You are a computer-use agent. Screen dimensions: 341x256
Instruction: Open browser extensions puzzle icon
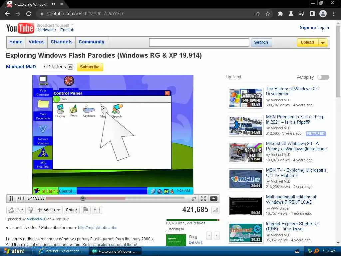pos(280,14)
